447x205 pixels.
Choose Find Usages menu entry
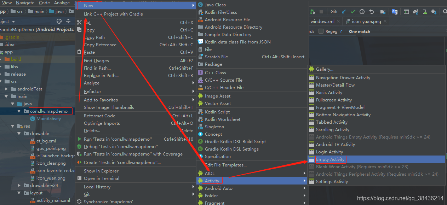[136, 61]
